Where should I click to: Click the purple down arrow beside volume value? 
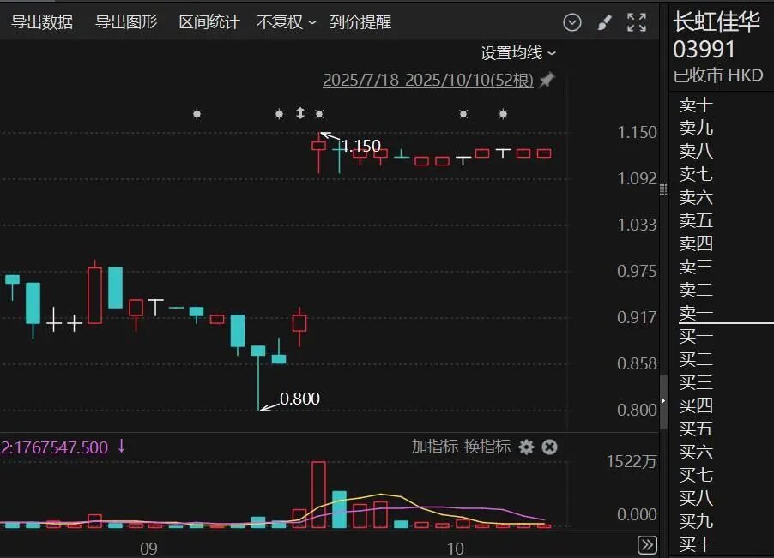pyautogui.click(x=120, y=447)
